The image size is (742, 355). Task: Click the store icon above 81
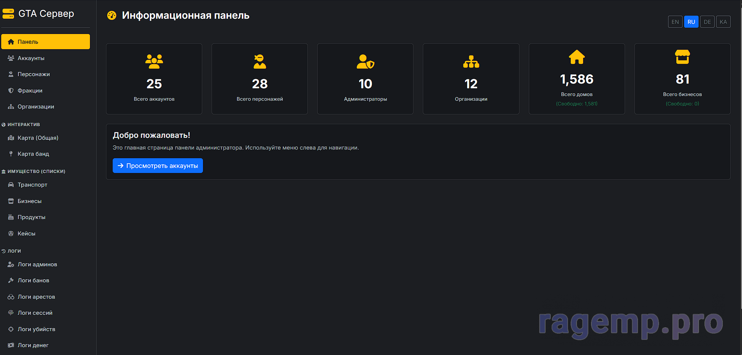pos(682,57)
